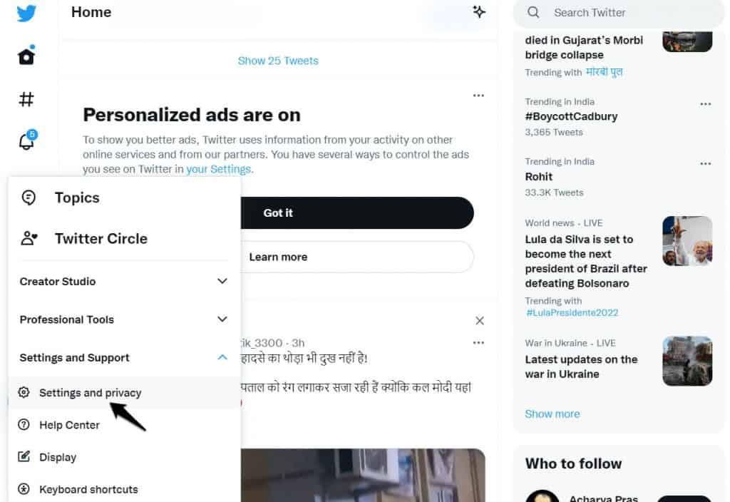Select the Explore hashtag icon
Screen dimensions: 730x502
pos(26,99)
